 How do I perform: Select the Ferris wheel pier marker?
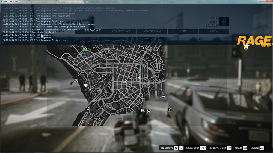click(x=76, y=81)
